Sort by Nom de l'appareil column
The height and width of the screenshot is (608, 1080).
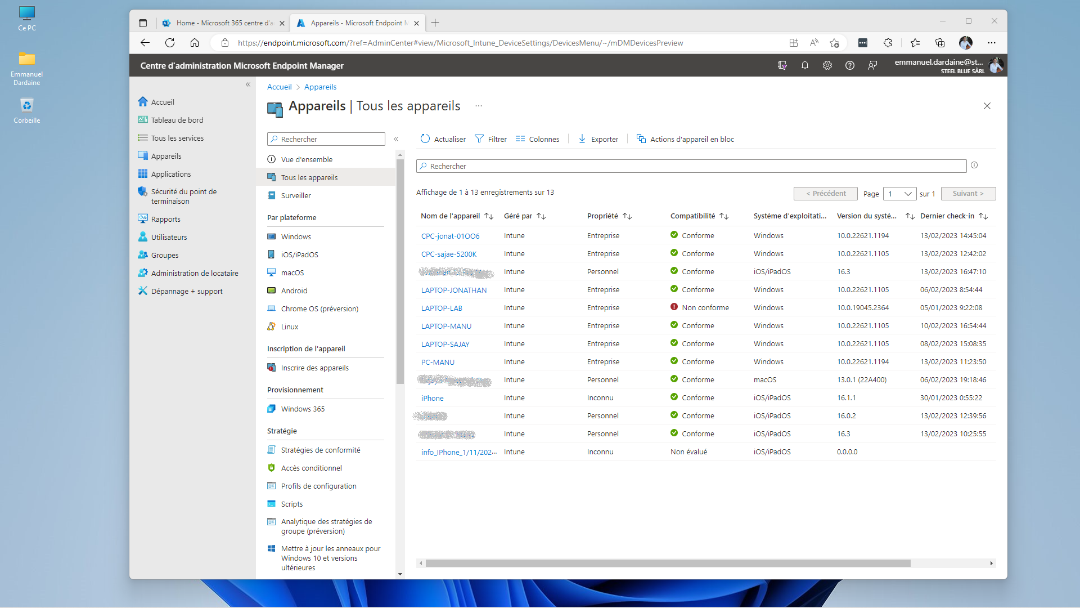(x=457, y=216)
